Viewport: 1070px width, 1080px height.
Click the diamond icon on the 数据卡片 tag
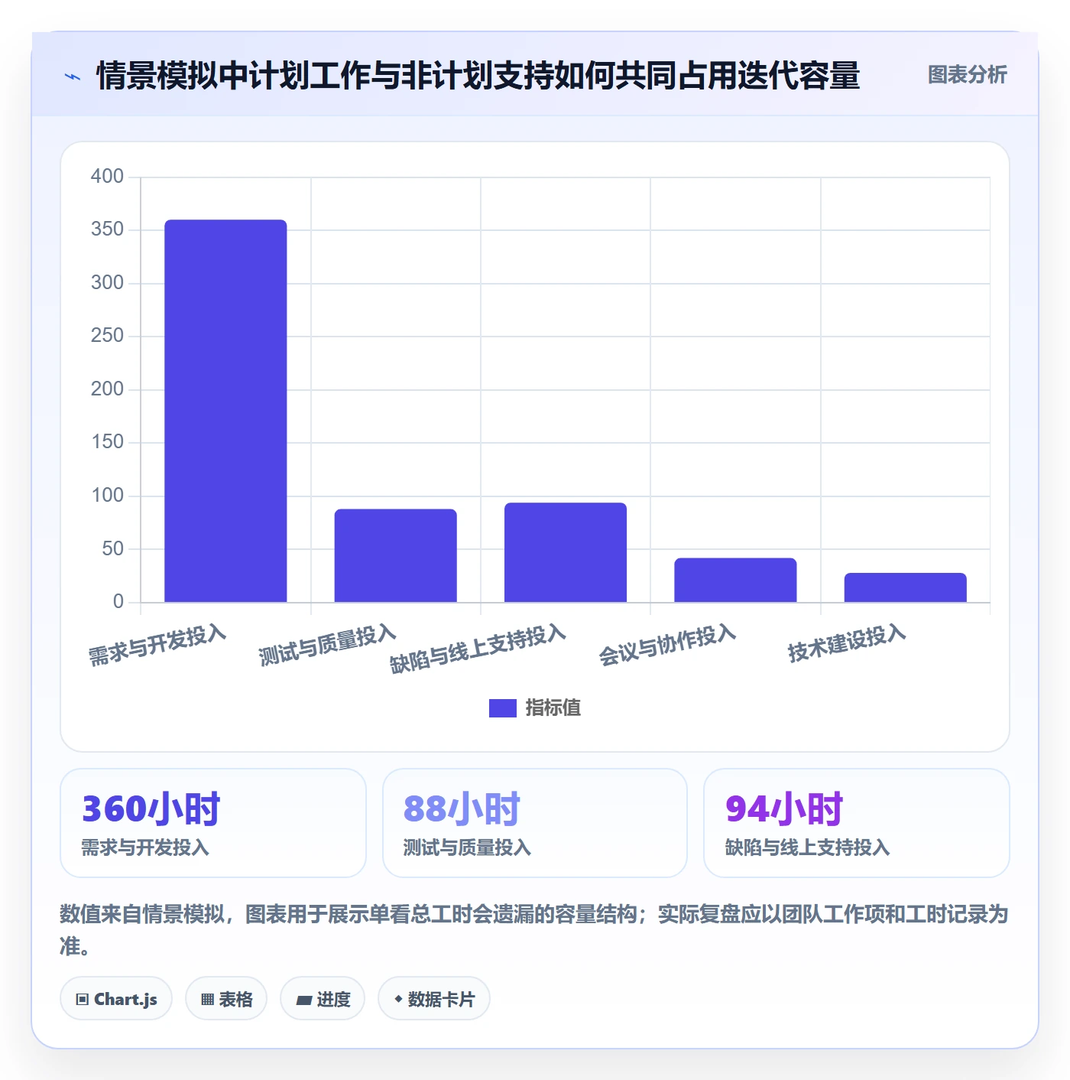coord(398,999)
